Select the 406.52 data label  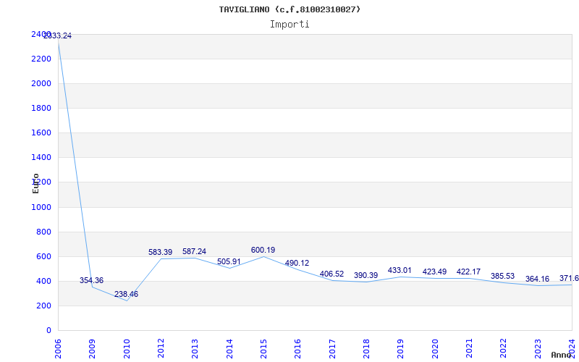[331, 274]
